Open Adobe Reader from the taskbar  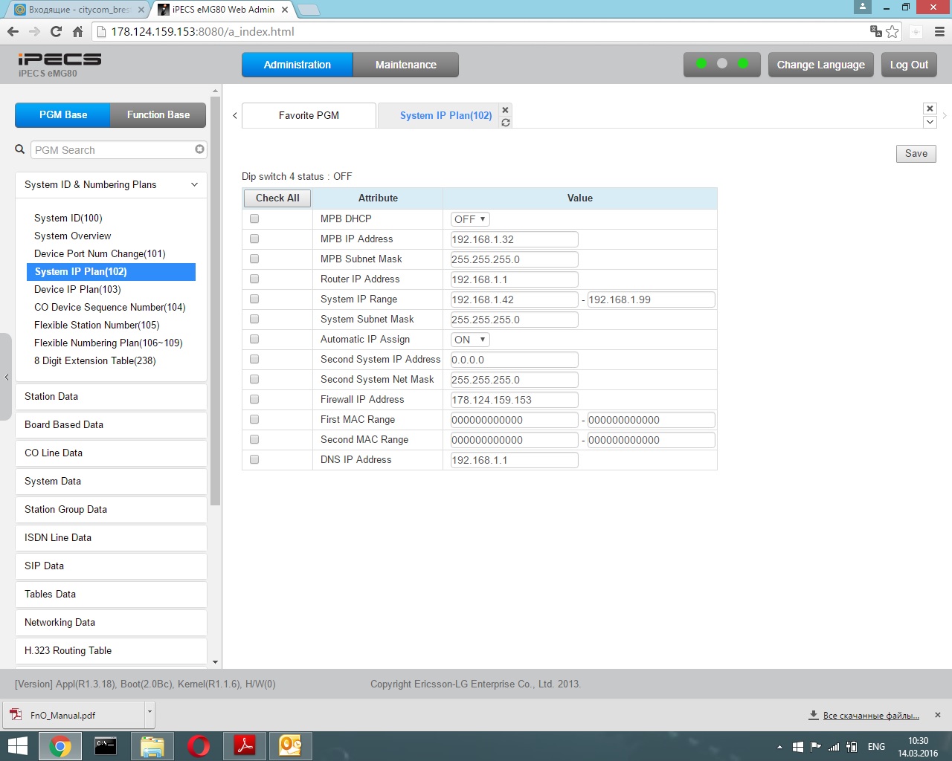[x=245, y=745]
